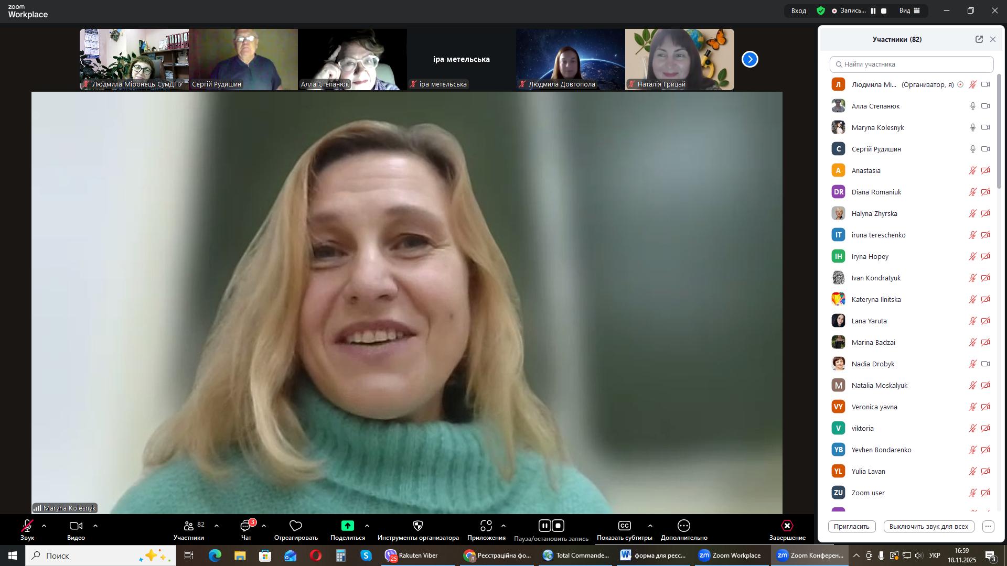Screen dimensions: 1007x566
Task: Click the Пригласить button
Action: click(x=851, y=526)
